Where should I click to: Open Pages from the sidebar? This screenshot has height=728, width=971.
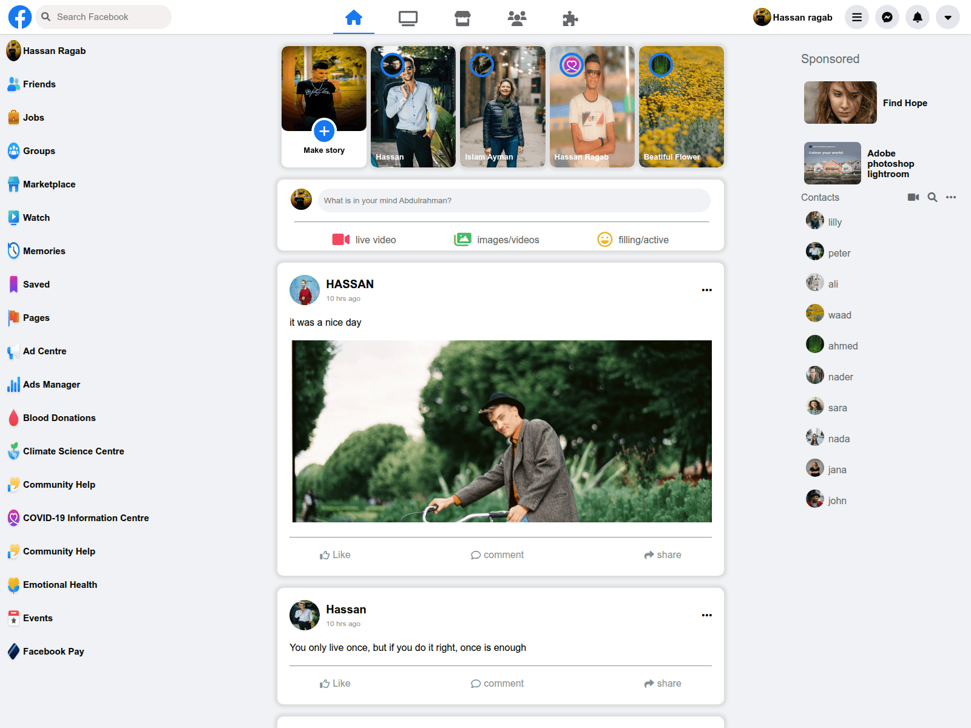click(x=29, y=318)
